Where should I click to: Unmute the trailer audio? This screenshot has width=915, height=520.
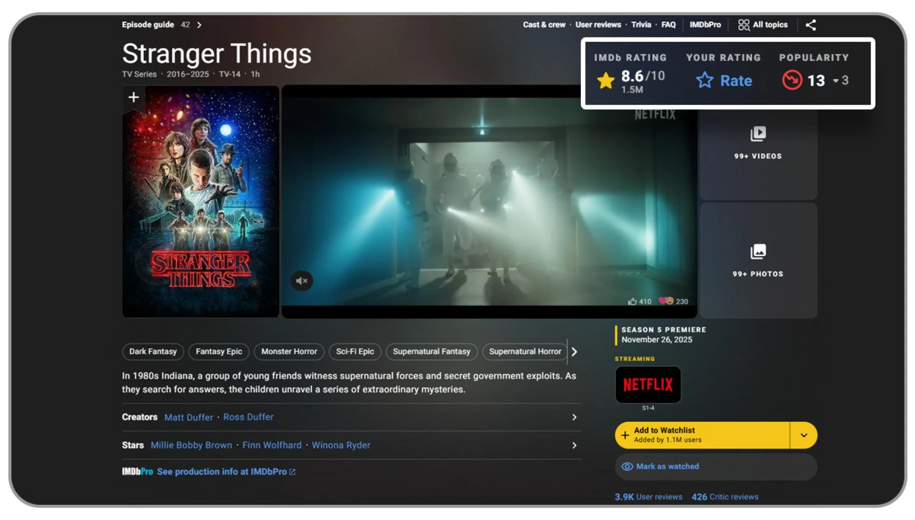[301, 281]
